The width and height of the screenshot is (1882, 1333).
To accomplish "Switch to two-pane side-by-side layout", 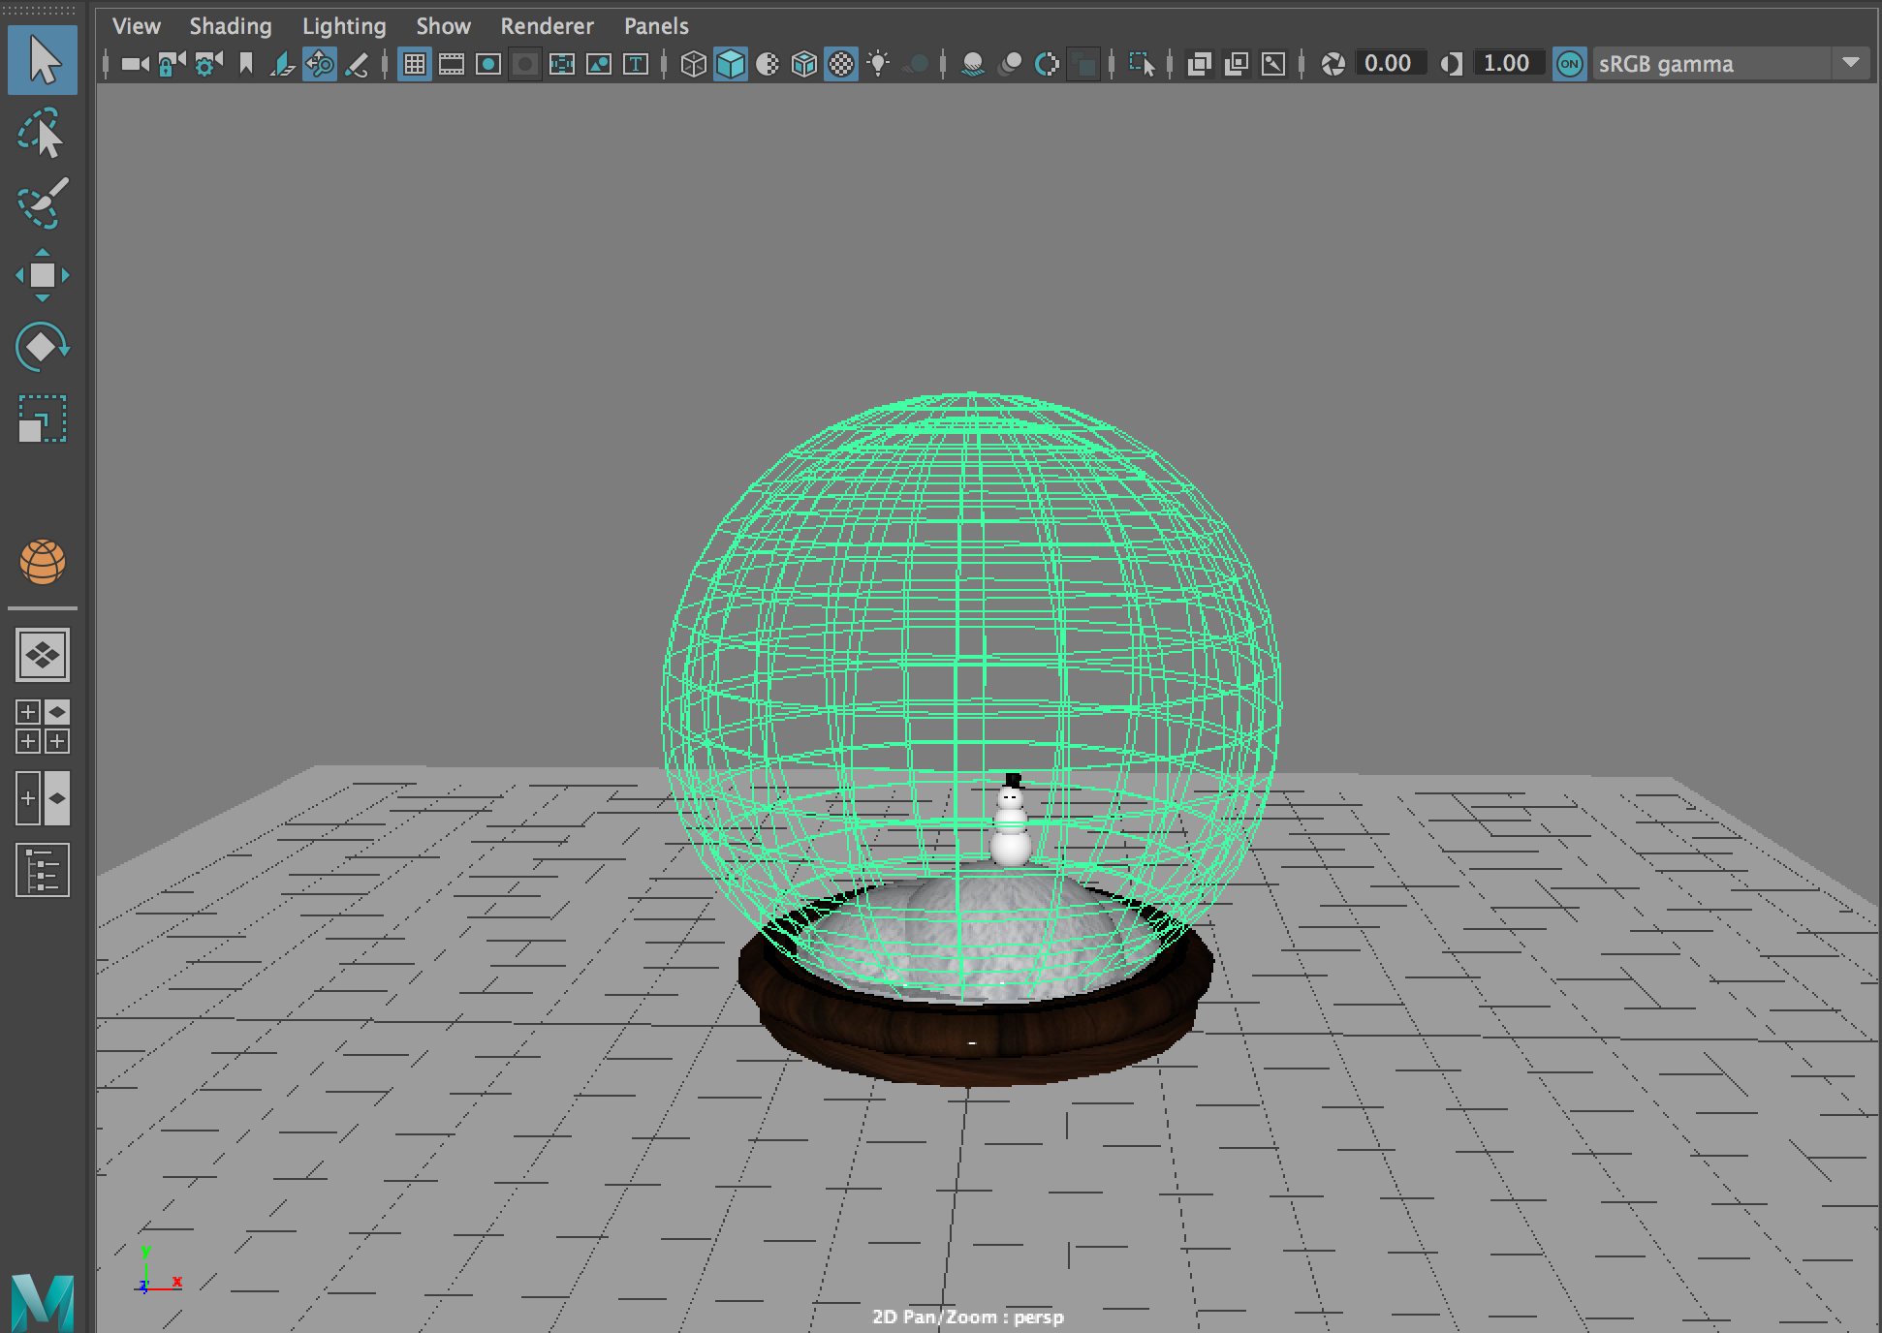I will click(x=43, y=798).
